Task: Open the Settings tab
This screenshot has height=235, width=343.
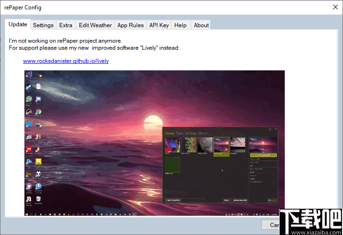Action: coord(43,25)
